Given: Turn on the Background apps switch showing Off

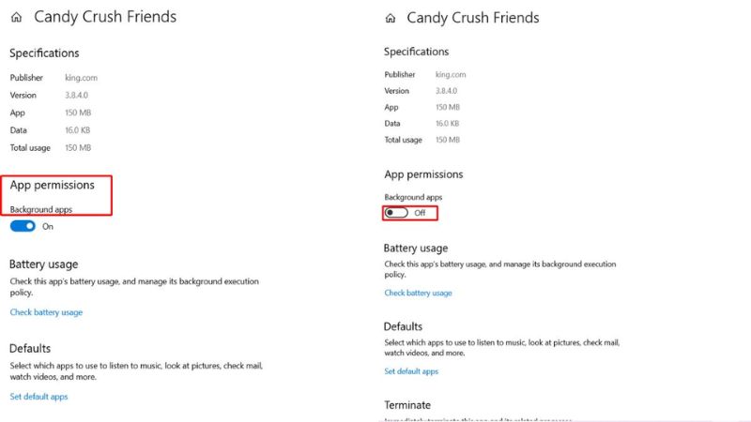Looking at the screenshot, I should click(x=396, y=213).
